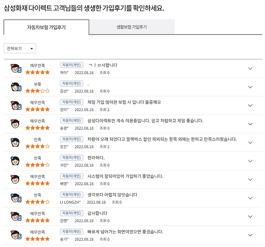This screenshot has width=265, height=247.
Task: Click the 보통 rating label of 김선*'s review
Action: click(37, 84)
